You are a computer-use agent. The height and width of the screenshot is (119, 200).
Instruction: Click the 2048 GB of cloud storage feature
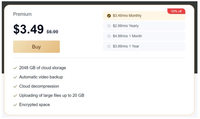pyautogui.click(x=42, y=68)
